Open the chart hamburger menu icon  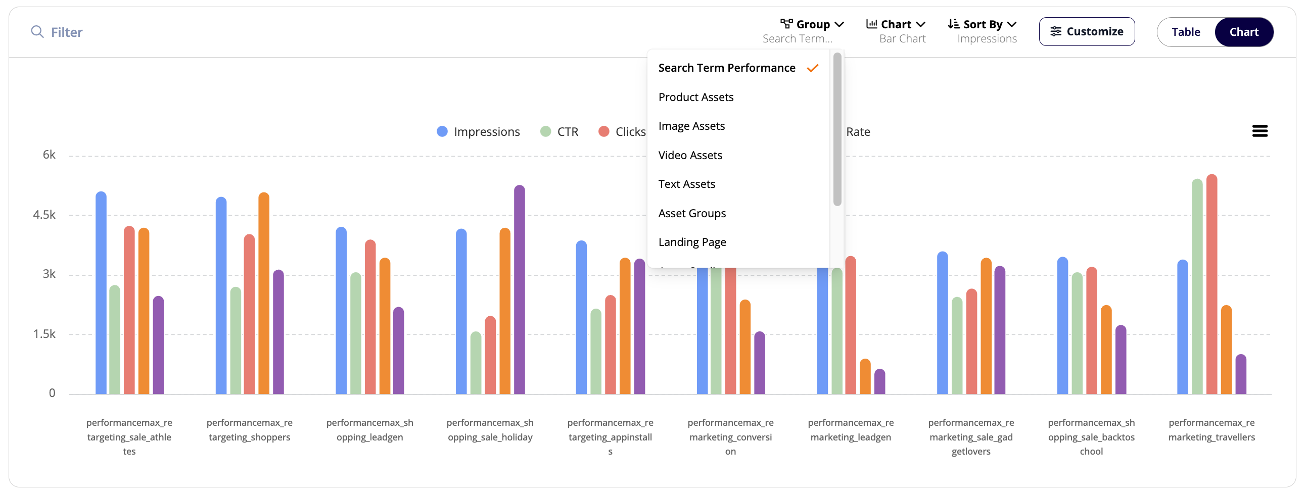click(x=1260, y=131)
